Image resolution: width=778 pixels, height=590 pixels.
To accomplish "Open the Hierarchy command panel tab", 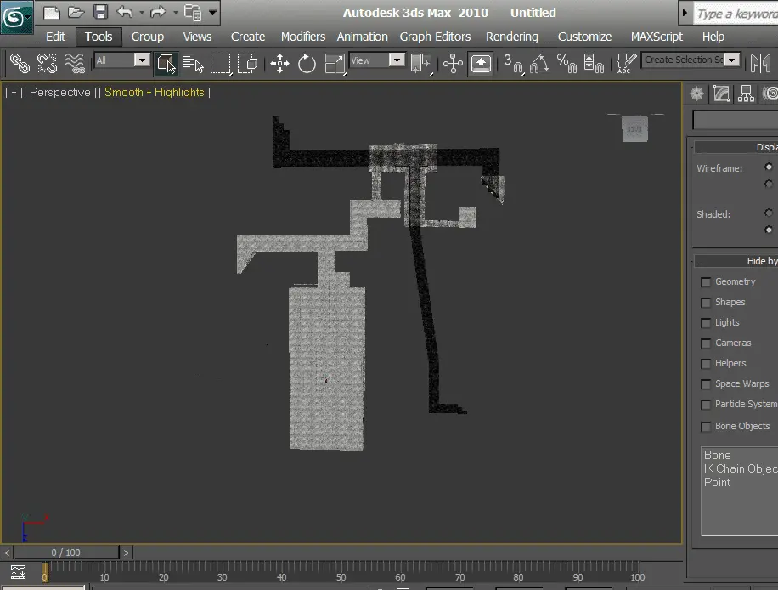I will pos(746,94).
